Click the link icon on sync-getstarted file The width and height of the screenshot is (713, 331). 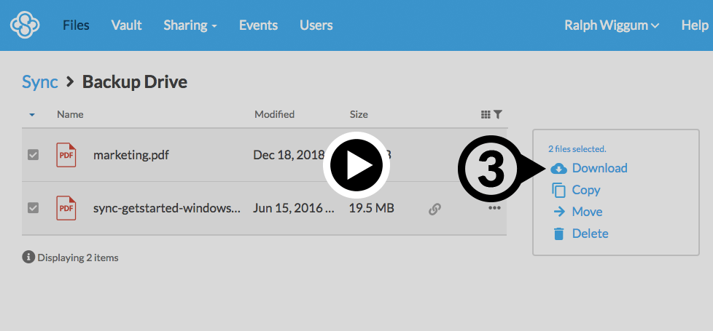[x=435, y=209]
